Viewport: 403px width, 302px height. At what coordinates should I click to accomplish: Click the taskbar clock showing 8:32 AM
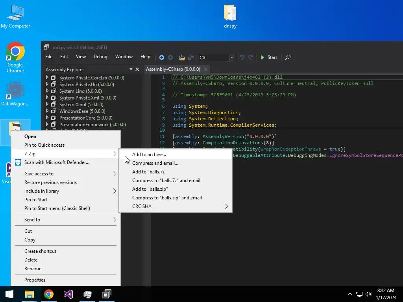point(386,294)
